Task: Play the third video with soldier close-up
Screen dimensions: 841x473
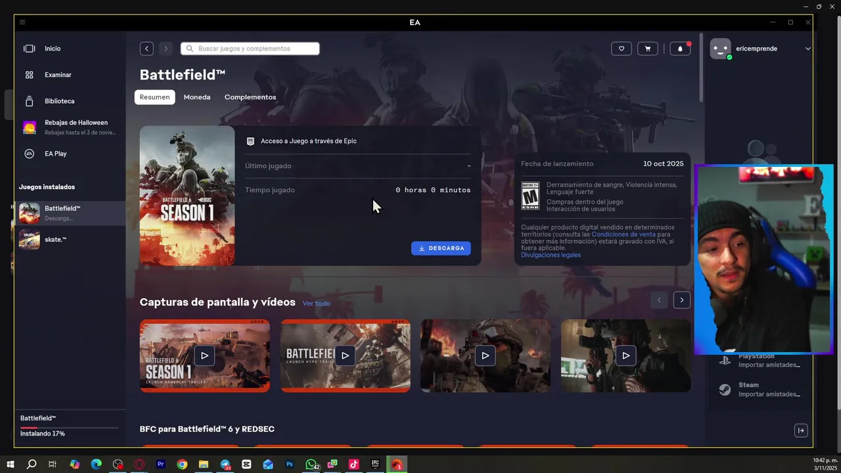Action: [486, 355]
